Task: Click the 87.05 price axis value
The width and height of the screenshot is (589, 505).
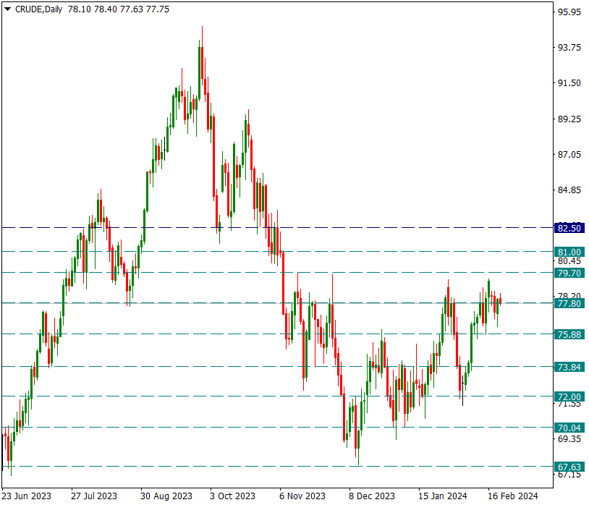Action: 569,155
